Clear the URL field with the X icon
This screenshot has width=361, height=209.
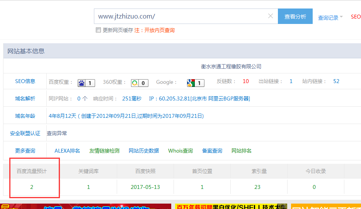pos(271,16)
